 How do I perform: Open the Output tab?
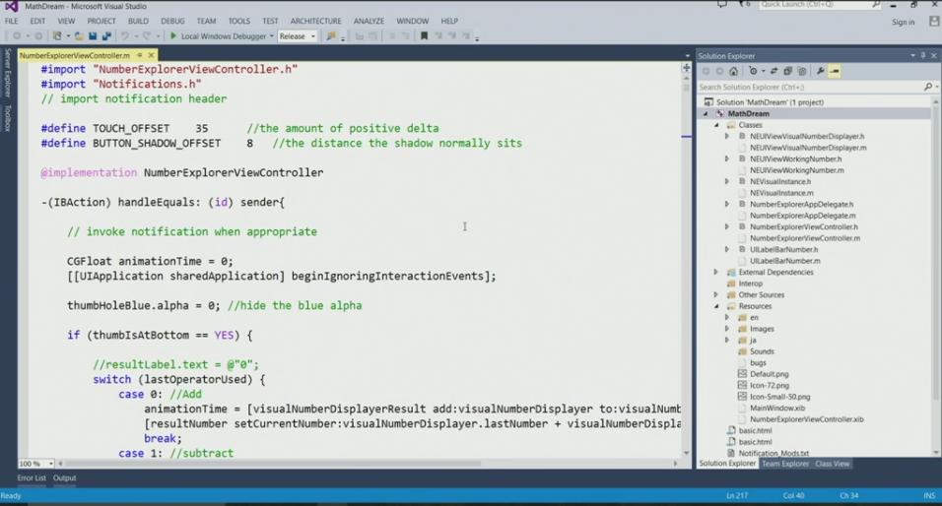point(64,477)
